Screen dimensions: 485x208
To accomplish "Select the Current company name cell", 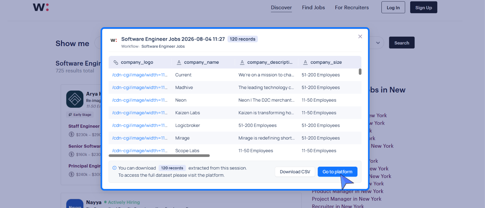I will click(x=203, y=75).
